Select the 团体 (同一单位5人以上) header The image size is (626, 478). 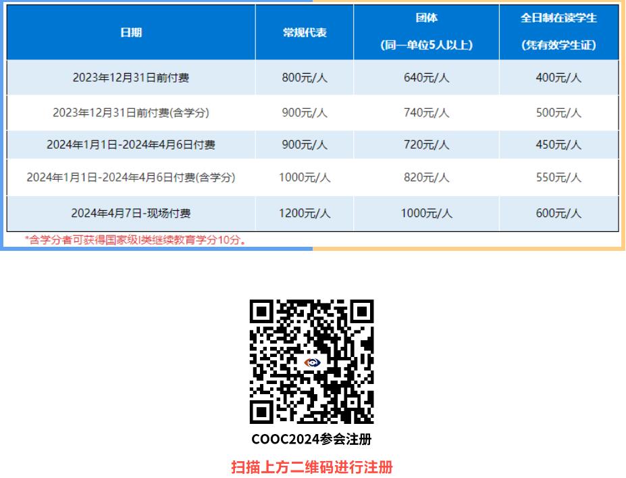point(426,32)
